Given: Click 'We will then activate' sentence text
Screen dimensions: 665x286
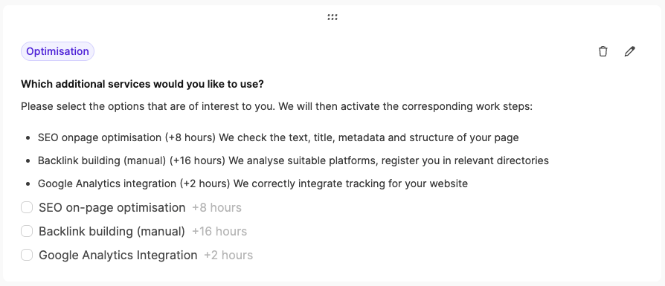Looking at the screenshot, I should click(404, 106).
